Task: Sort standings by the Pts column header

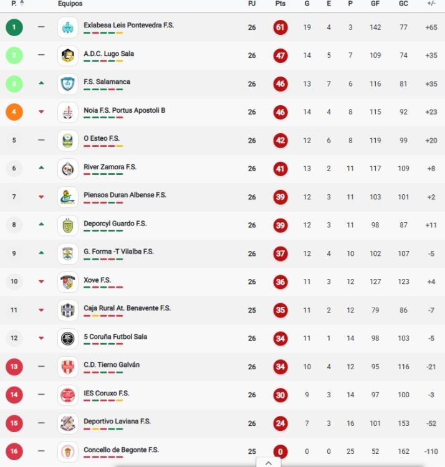Action: click(x=280, y=4)
